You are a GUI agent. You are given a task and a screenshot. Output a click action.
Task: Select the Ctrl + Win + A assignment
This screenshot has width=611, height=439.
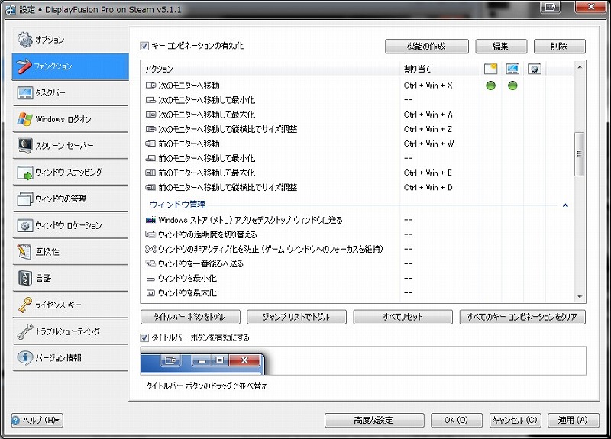pos(428,115)
